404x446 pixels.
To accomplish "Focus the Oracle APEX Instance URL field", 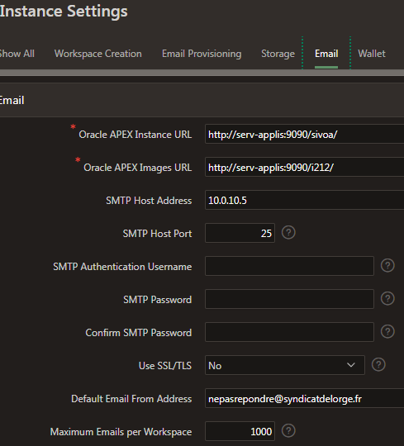I will [x=304, y=134].
